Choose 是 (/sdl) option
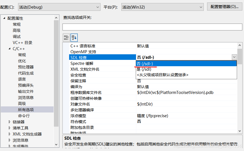244x151 pixels. [187, 69]
